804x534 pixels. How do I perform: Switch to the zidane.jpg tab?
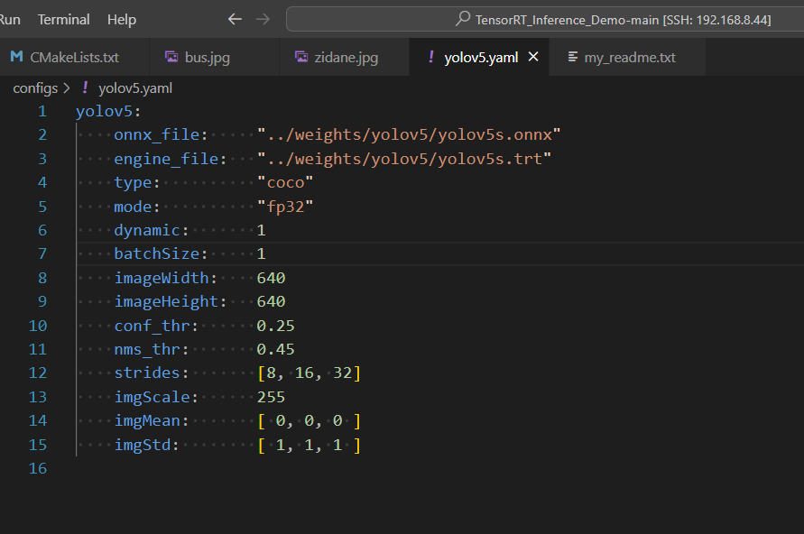(x=347, y=56)
